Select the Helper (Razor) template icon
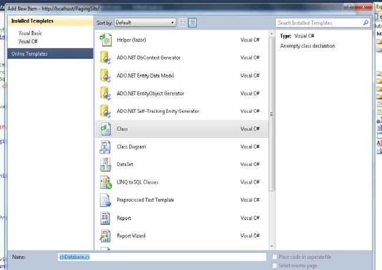This screenshot has width=382, height=270. [105, 40]
